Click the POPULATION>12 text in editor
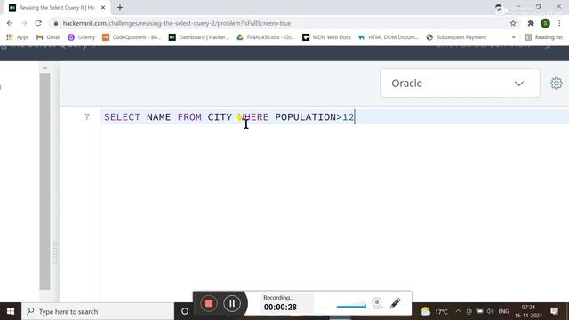Image resolution: width=569 pixels, height=320 pixels. pyautogui.click(x=314, y=117)
